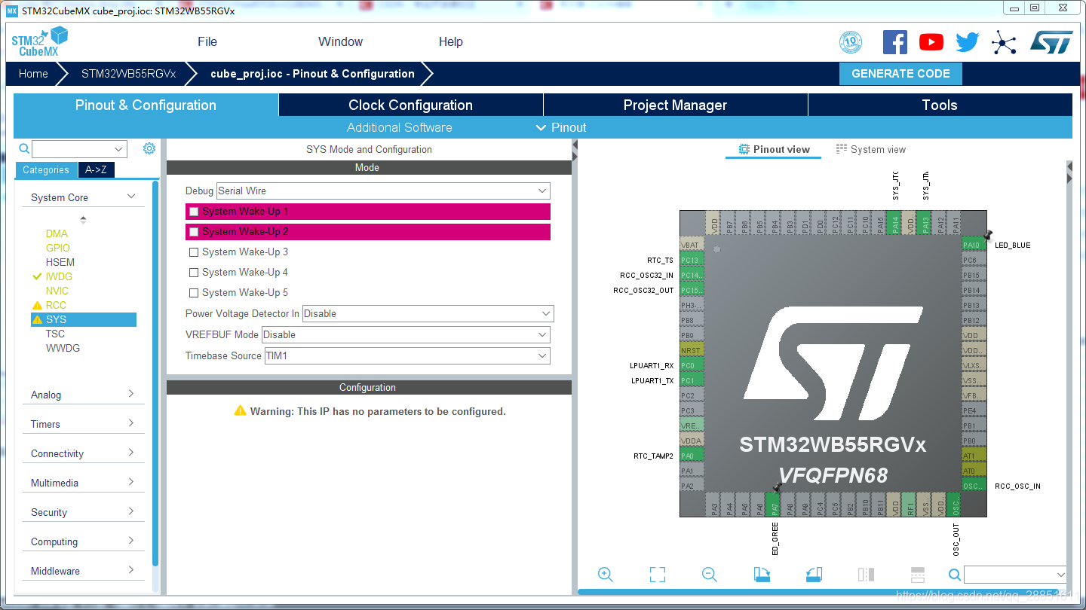Open the Pinout dropdown menu
The width and height of the screenshot is (1086, 610).
coord(561,128)
